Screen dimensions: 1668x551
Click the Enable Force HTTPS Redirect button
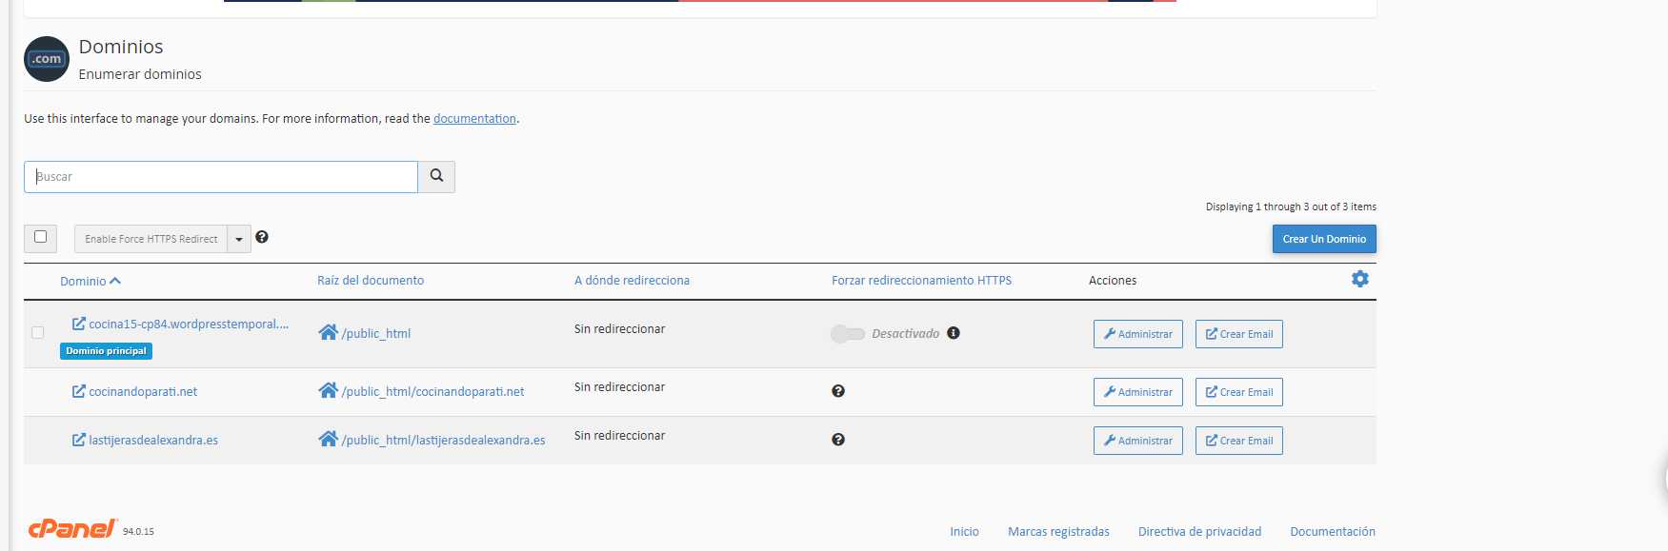(x=151, y=239)
